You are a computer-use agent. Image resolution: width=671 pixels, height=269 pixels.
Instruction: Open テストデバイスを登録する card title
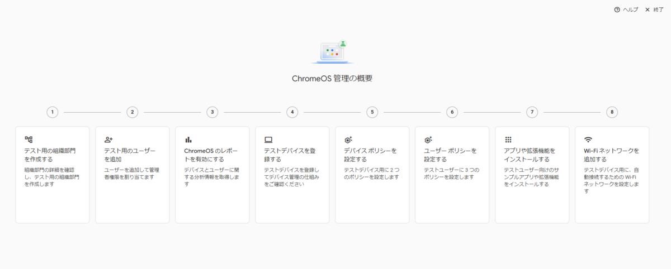pyautogui.click(x=290, y=155)
